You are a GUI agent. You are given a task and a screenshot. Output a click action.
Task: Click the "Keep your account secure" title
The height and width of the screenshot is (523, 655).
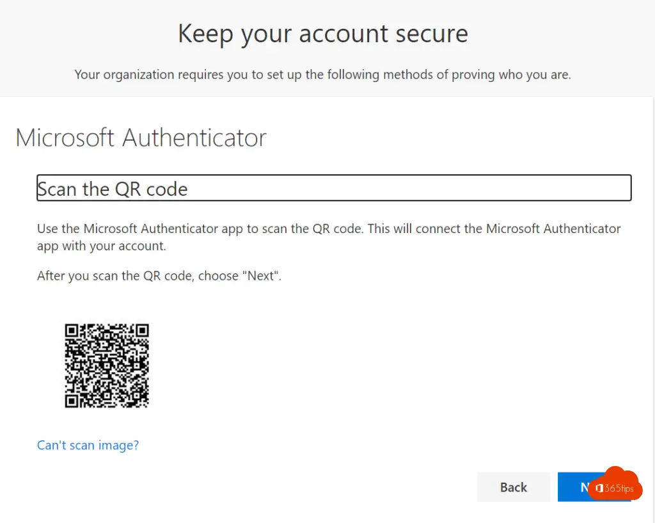coord(323,34)
